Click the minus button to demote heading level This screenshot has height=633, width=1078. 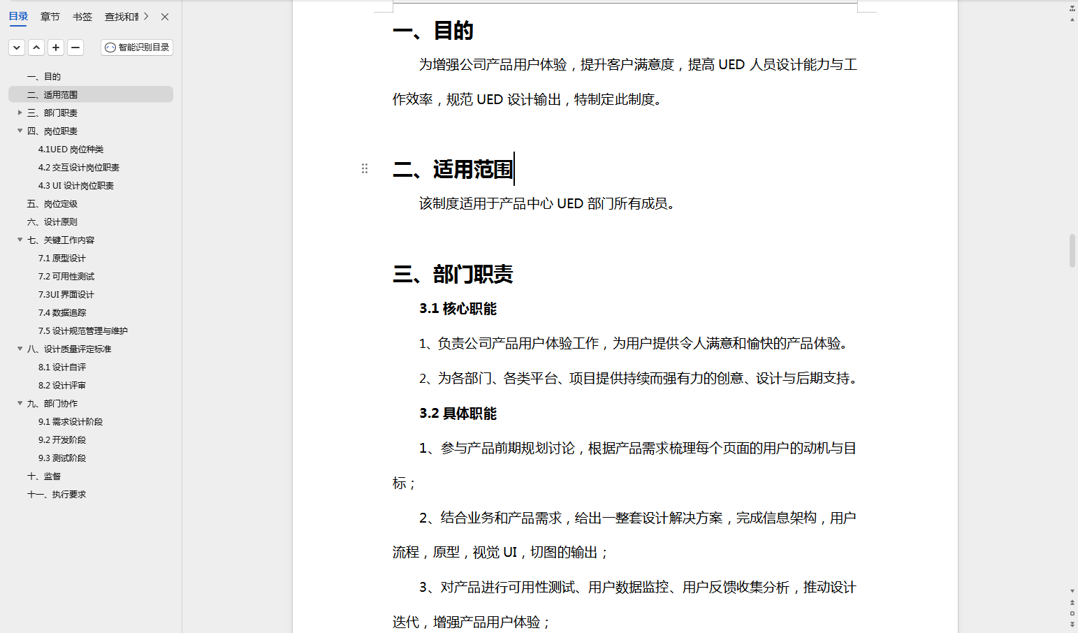click(75, 48)
